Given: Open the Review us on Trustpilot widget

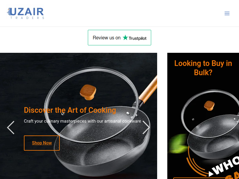Looking at the screenshot, I should point(119,38).
